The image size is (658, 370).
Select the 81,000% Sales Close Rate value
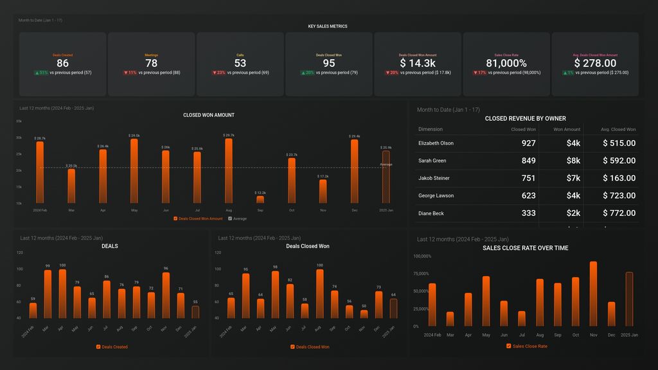click(x=506, y=64)
